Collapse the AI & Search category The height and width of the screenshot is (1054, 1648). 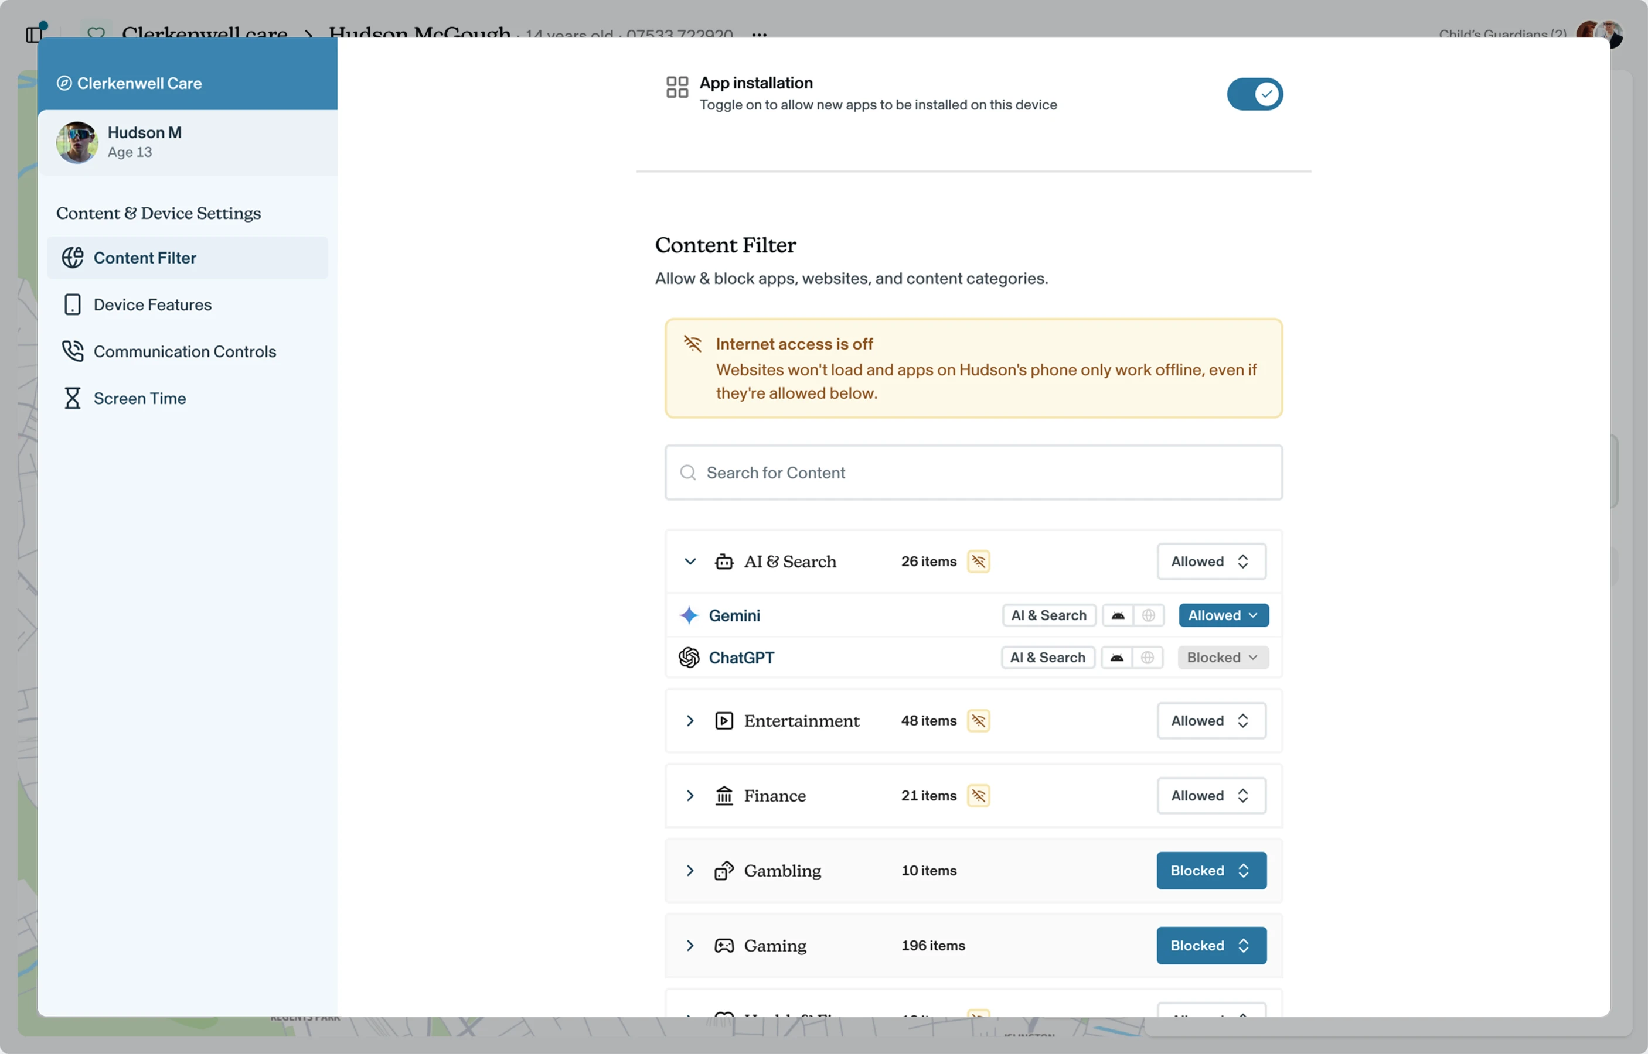click(690, 561)
